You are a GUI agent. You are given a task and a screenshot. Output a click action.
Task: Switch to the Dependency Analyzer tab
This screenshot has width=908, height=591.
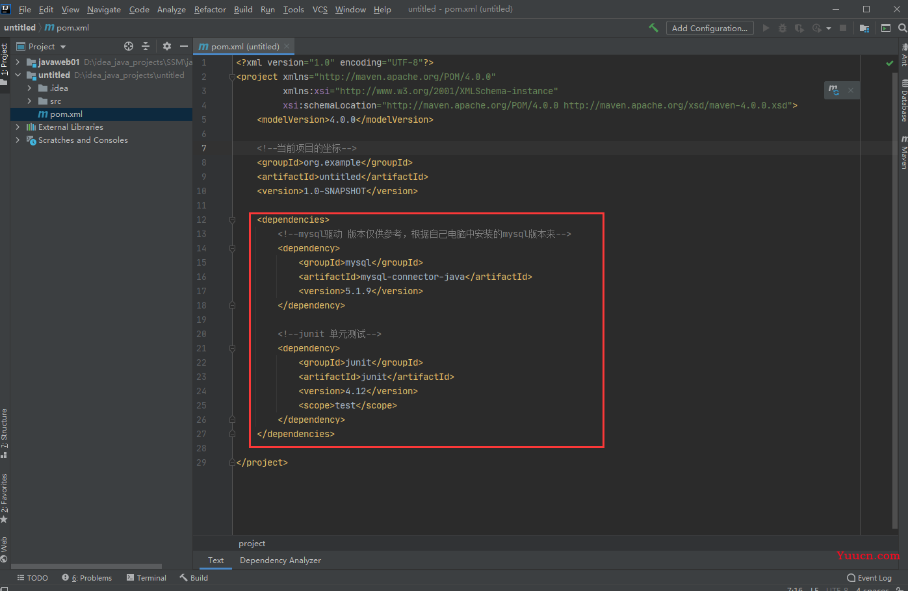coord(280,560)
